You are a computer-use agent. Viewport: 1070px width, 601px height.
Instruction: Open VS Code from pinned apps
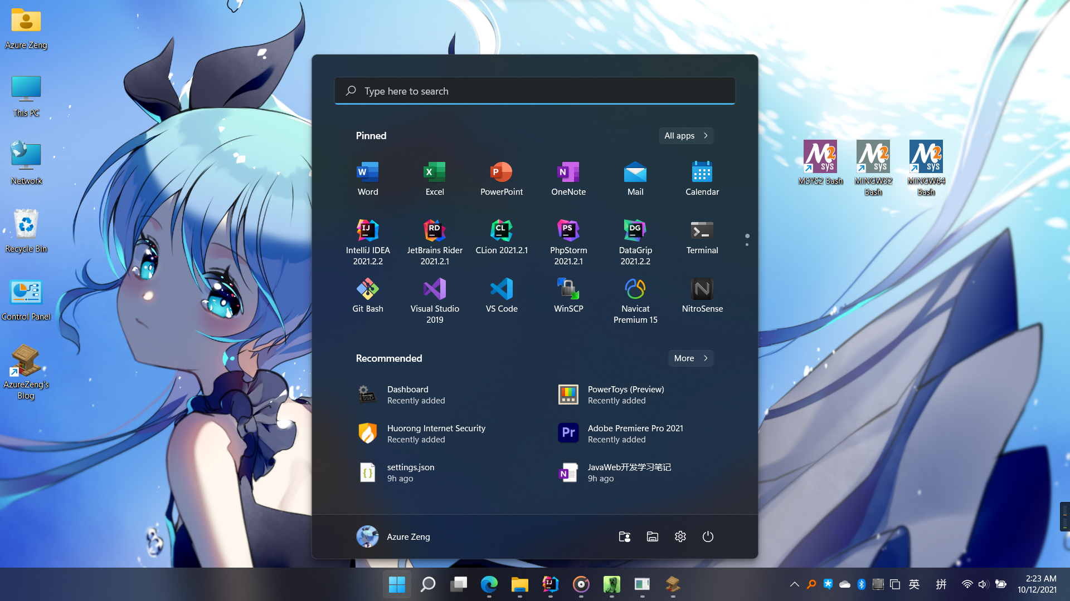(501, 295)
